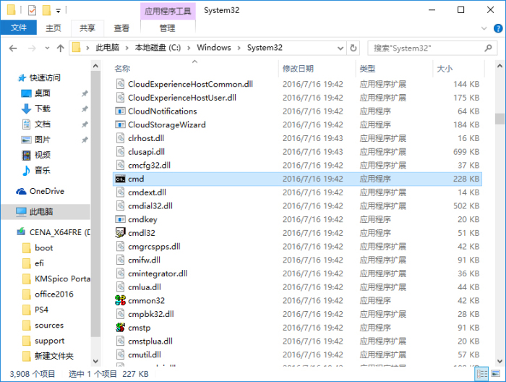
Task: Select the cmmon32 application icon
Action: (120, 301)
